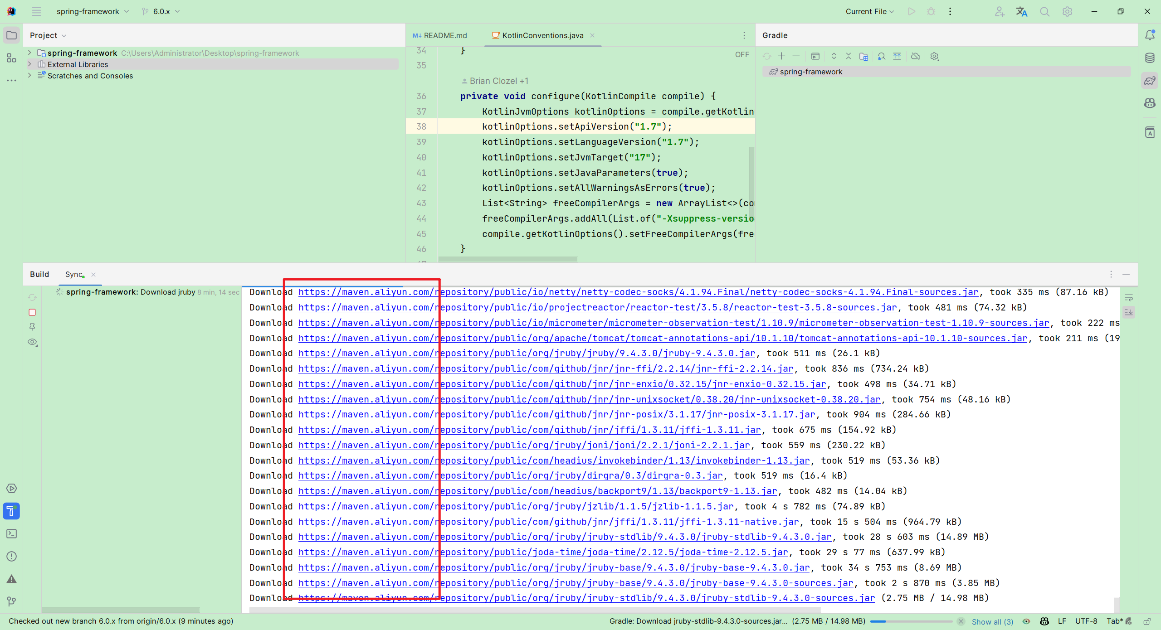The image size is (1161, 630).
Task: Open Search Everywhere magnifier icon
Action: coord(1044,11)
